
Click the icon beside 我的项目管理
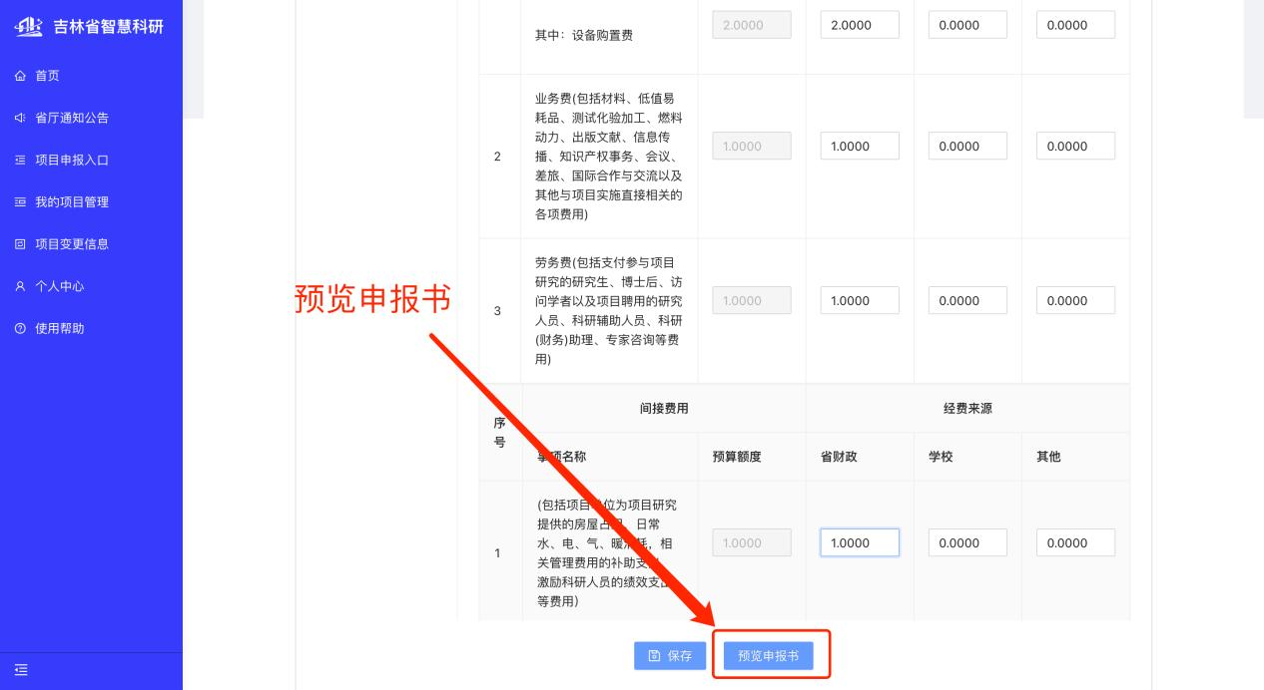(20, 202)
